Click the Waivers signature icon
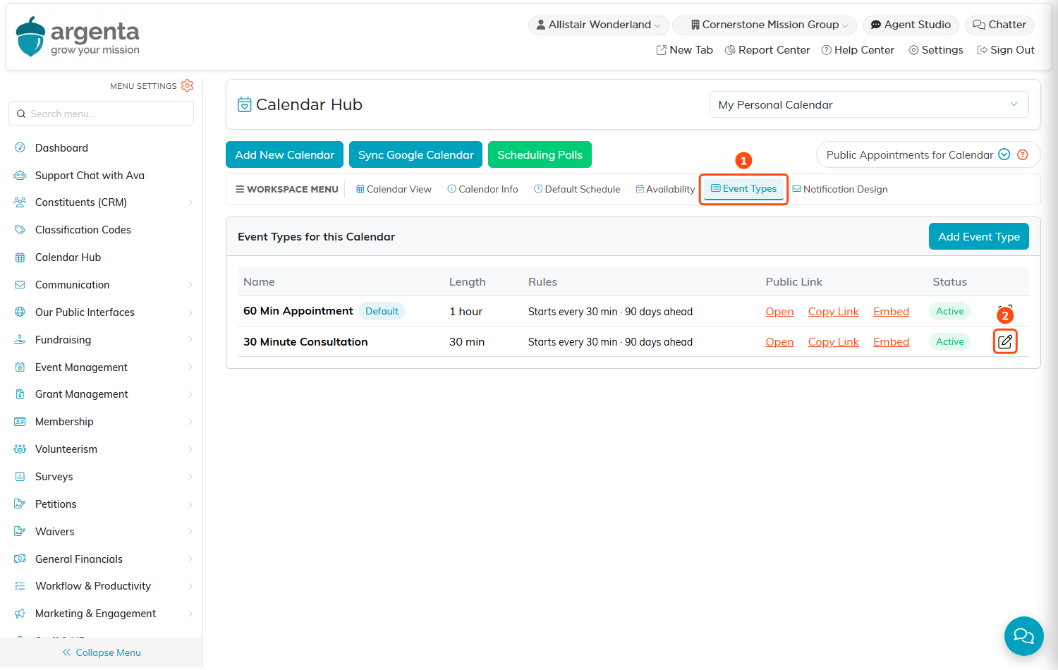 tap(20, 532)
